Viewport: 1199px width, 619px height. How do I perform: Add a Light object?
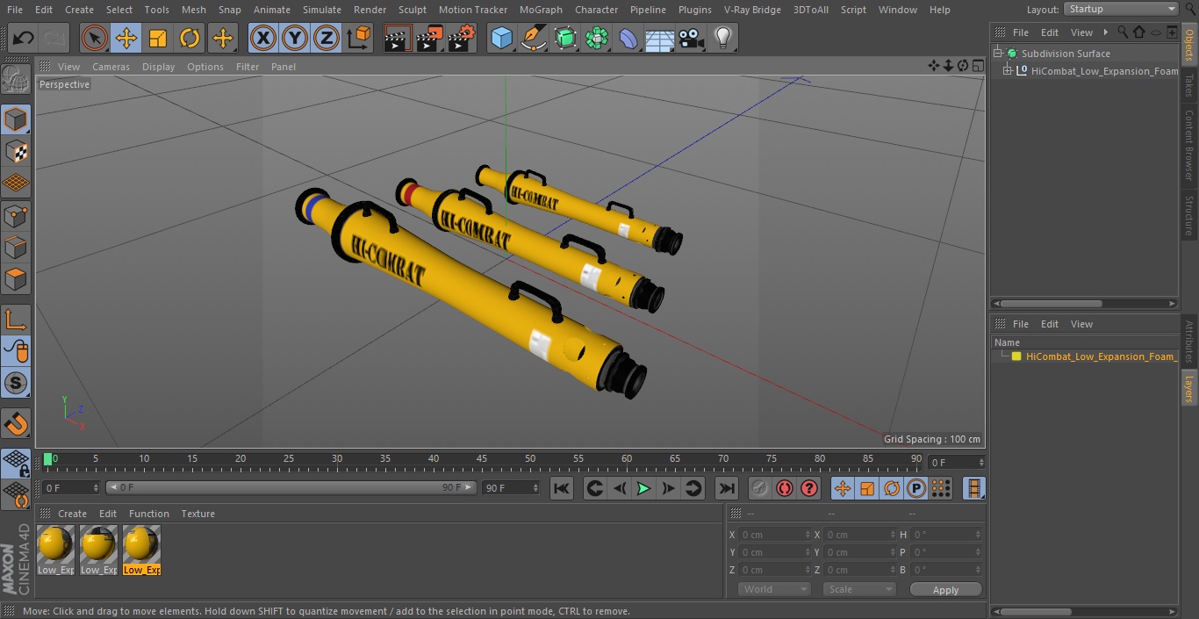point(723,39)
